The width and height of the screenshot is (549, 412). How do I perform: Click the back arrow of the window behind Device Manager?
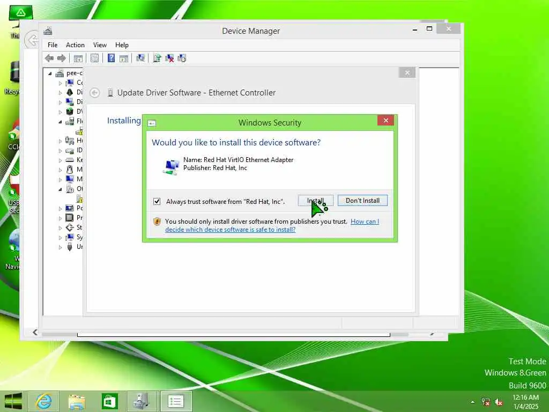pos(32,40)
